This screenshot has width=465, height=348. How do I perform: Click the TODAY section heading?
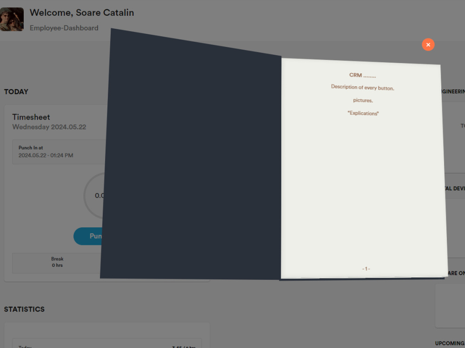click(x=16, y=92)
